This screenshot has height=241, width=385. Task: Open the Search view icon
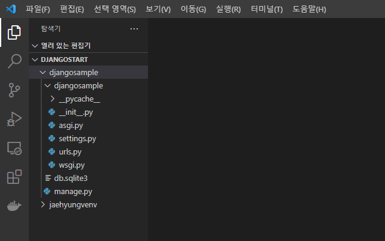pos(14,61)
